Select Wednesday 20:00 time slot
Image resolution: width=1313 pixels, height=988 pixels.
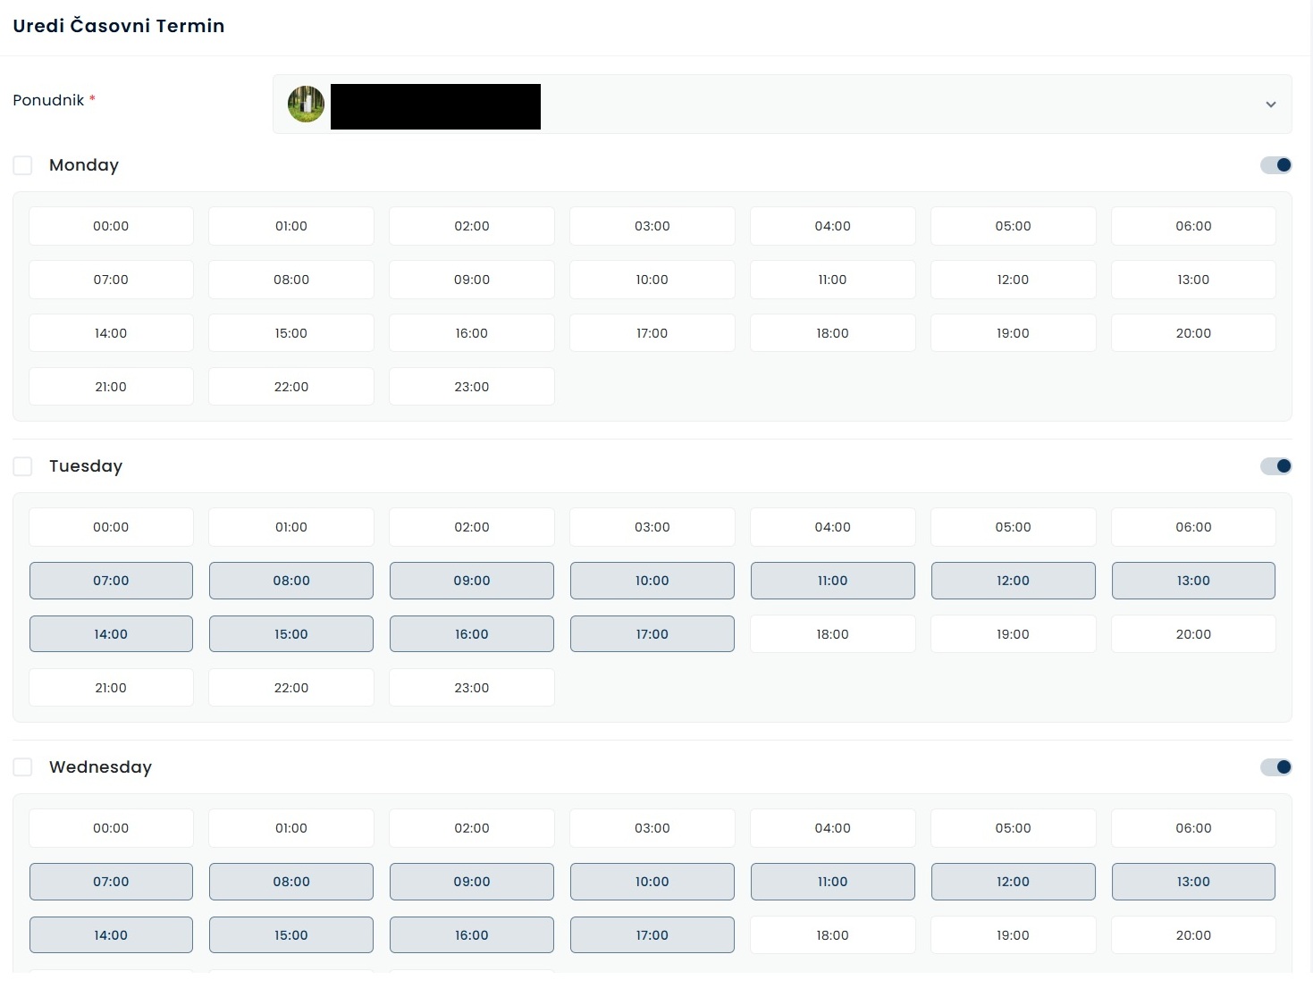[1193, 935]
